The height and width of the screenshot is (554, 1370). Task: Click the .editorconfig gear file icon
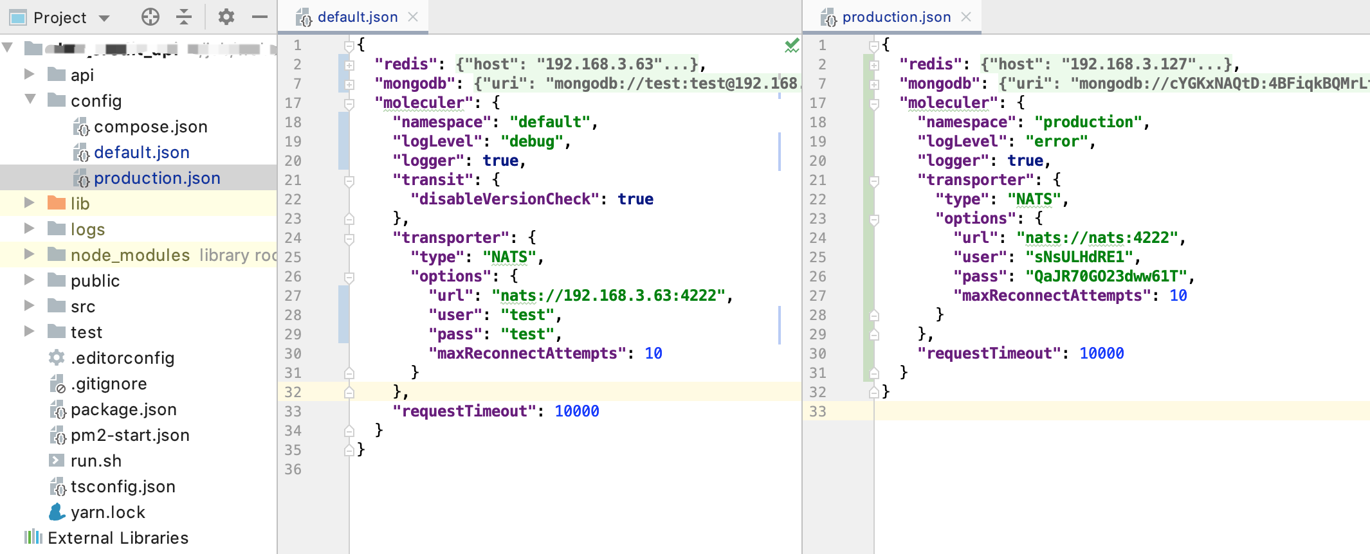pyautogui.click(x=57, y=357)
